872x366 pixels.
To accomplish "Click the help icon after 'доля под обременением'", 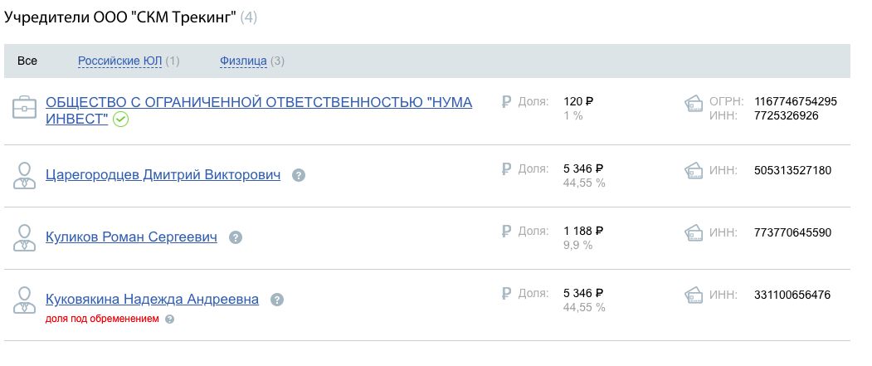I will click(x=170, y=319).
